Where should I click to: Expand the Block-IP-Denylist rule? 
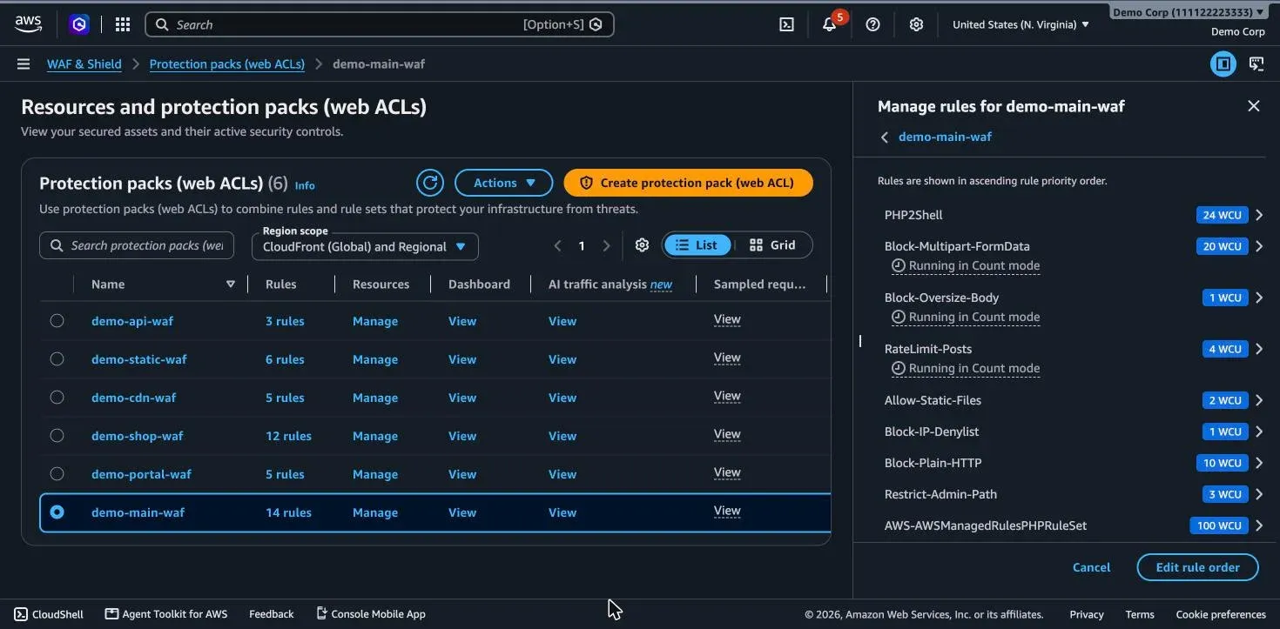(1258, 432)
